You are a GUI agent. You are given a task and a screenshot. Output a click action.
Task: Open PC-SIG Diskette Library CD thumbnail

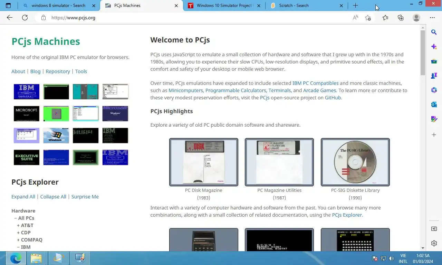pos(355,162)
